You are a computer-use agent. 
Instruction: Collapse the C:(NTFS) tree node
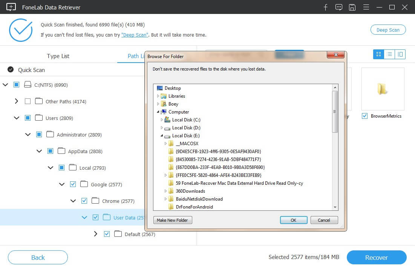point(5,85)
